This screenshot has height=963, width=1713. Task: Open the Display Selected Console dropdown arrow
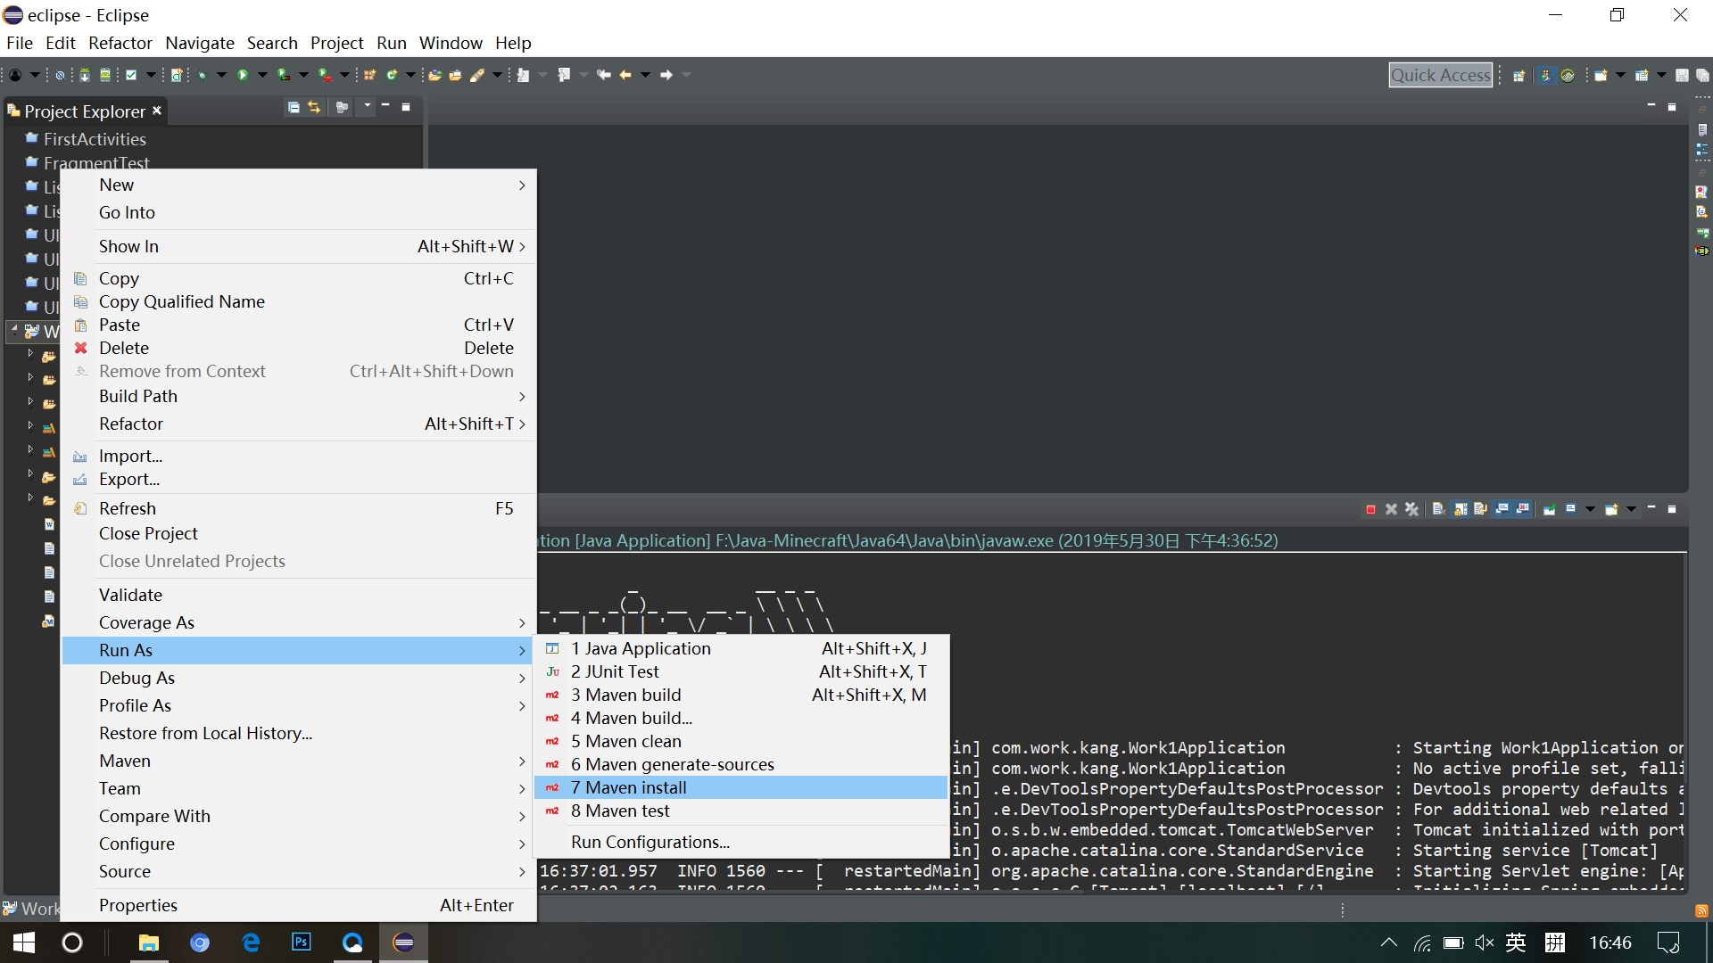tap(1590, 510)
